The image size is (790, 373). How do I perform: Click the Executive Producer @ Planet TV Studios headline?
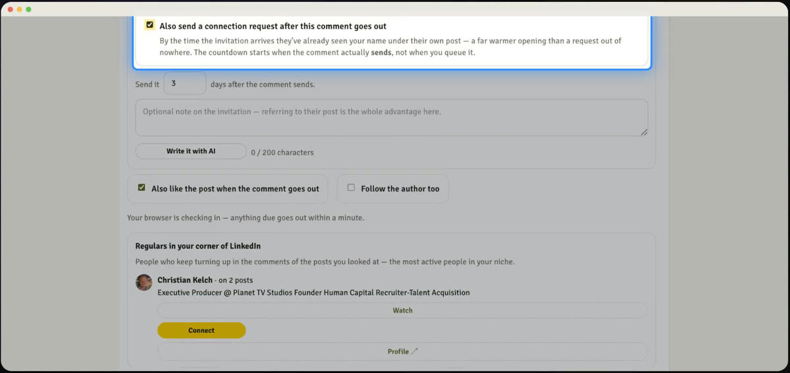tap(313, 293)
